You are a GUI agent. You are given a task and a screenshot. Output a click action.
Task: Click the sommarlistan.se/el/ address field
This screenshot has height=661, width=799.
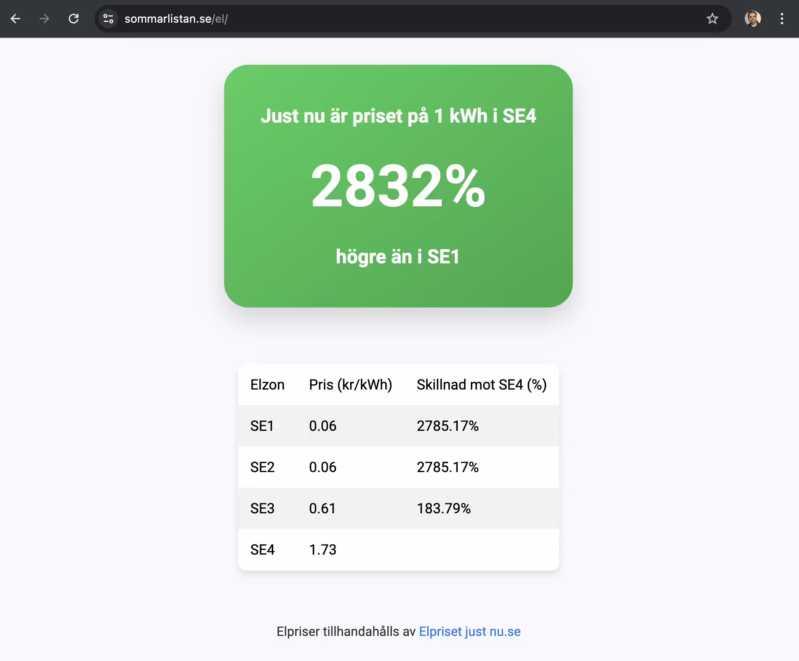click(x=412, y=19)
